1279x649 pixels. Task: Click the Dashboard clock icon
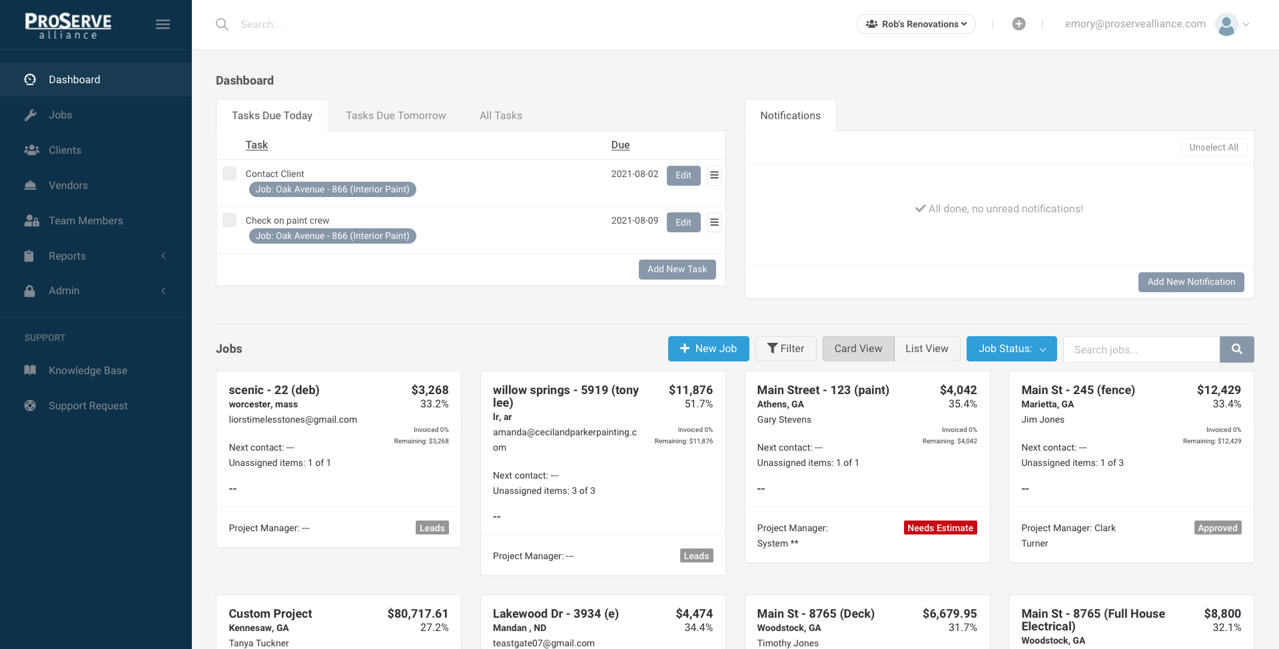[x=29, y=79]
